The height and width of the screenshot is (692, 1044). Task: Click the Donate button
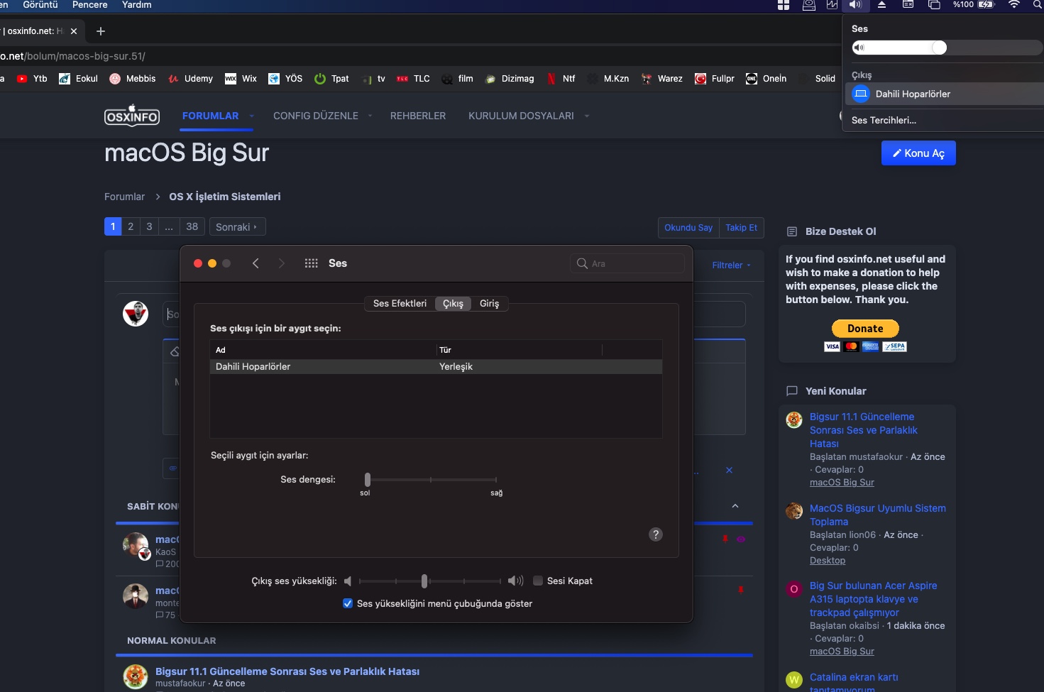[x=864, y=329]
